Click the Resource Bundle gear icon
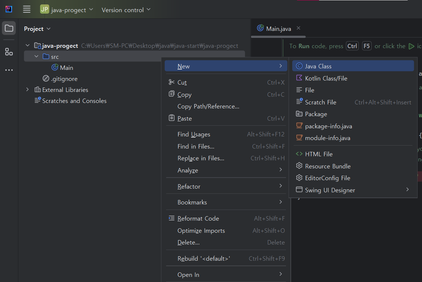The image size is (422, 282). click(299, 165)
